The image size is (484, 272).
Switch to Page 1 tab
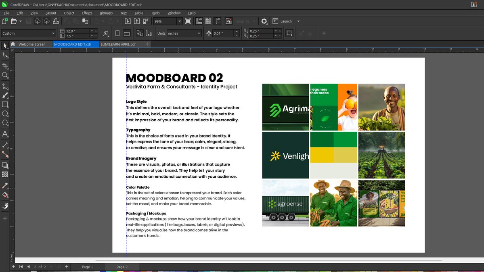click(87, 267)
